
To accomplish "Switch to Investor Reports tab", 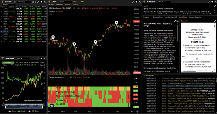I will tap(195, 17).
